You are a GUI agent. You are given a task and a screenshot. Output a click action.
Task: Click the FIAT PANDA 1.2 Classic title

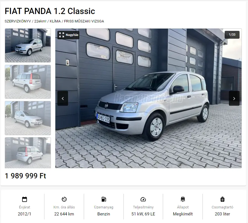click(50, 11)
